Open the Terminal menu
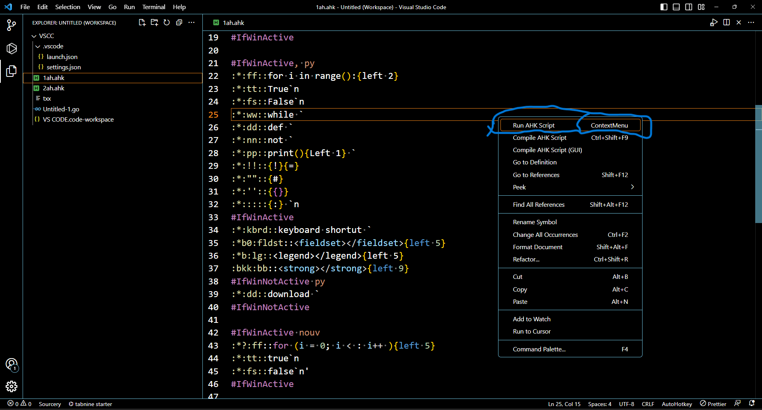This screenshot has height=410, width=762. [x=154, y=7]
